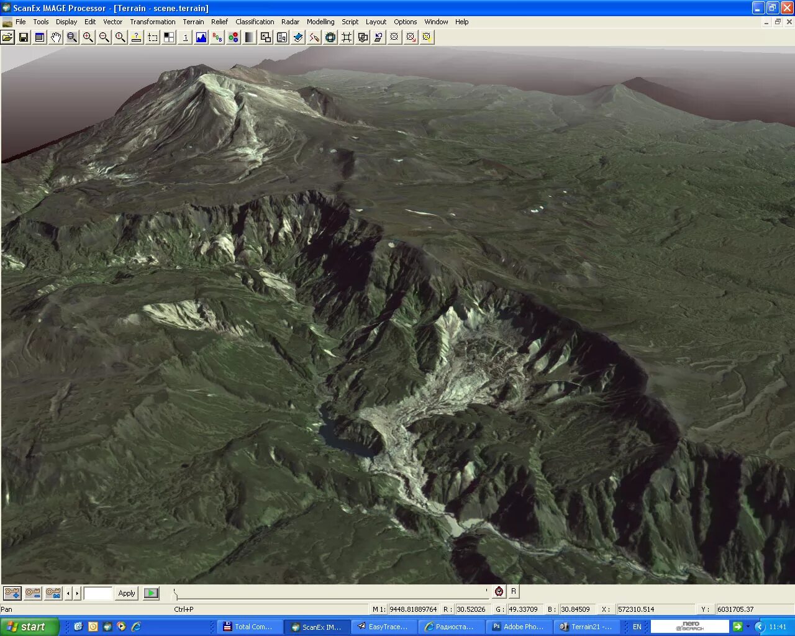The width and height of the screenshot is (795, 636).
Task: Click the Apply button
Action: 127,593
